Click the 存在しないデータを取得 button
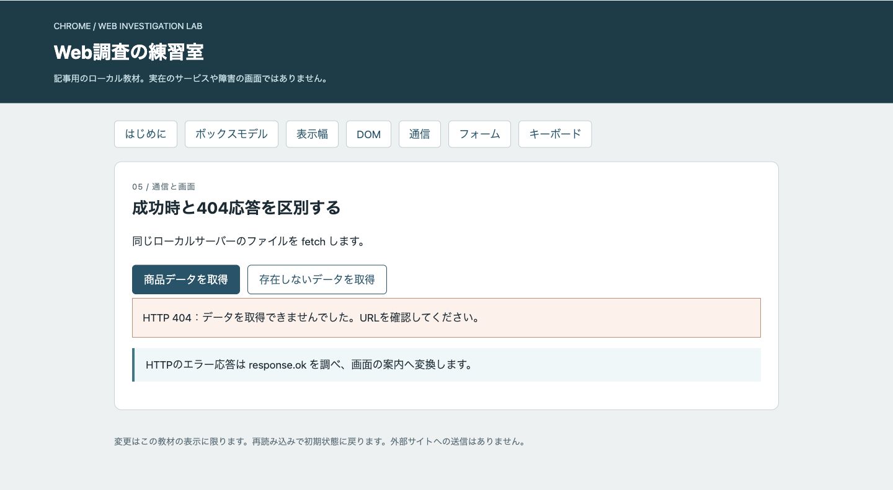 coord(317,279)
